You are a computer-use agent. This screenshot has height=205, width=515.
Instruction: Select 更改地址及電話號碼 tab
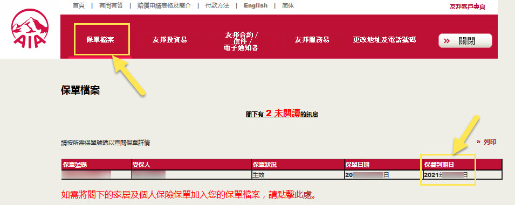click(384, 40)
